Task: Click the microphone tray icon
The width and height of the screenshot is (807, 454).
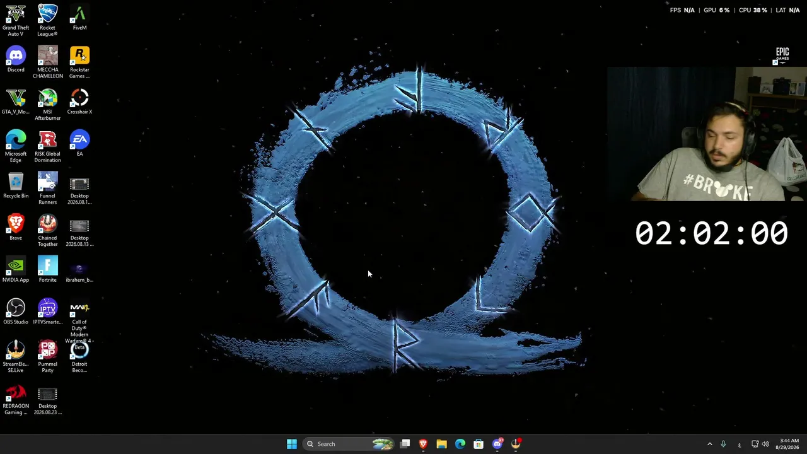Action: (724, 444)
